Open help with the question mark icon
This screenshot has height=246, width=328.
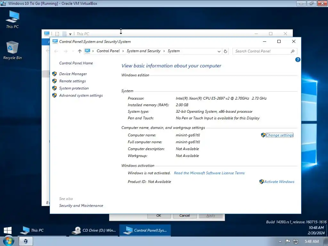[298, 60]
